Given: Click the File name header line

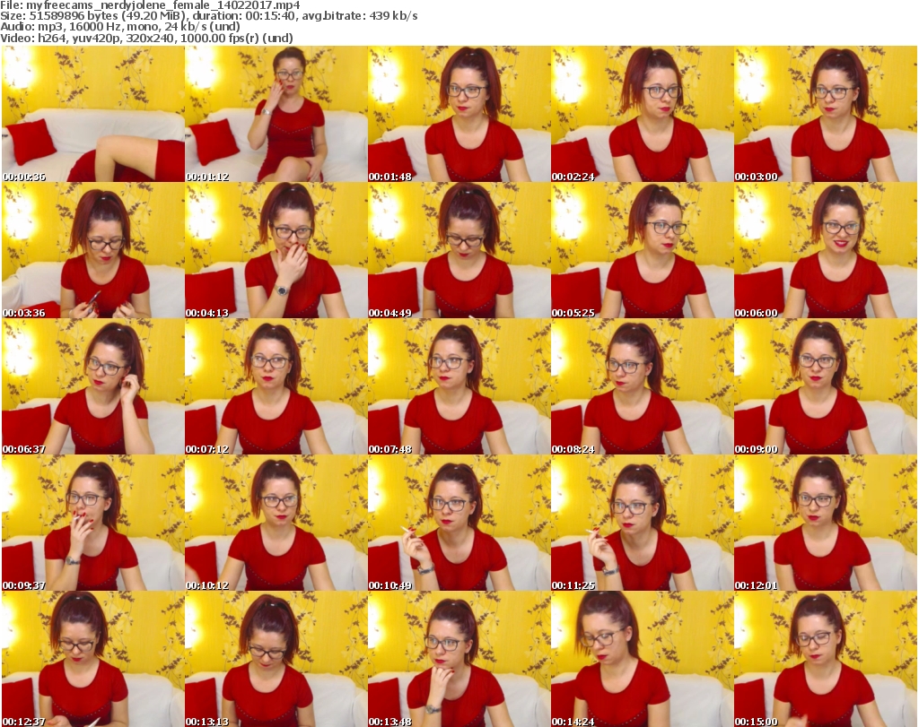Looking at the screenshot, I should 150,4.
